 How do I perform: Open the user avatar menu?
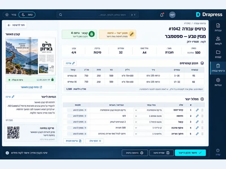pyautogui.click(x=172, y=15)
